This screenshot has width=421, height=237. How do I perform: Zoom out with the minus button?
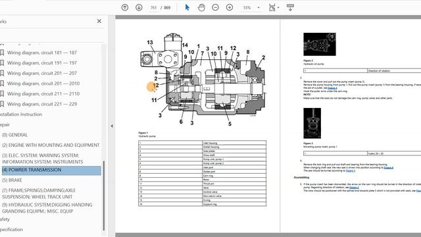tap(215, 7)
